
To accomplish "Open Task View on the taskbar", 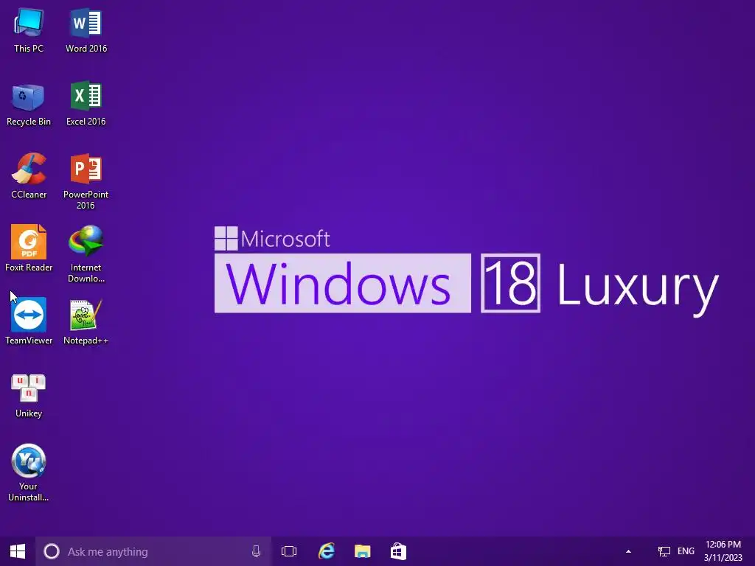I will tap(289, 551).
